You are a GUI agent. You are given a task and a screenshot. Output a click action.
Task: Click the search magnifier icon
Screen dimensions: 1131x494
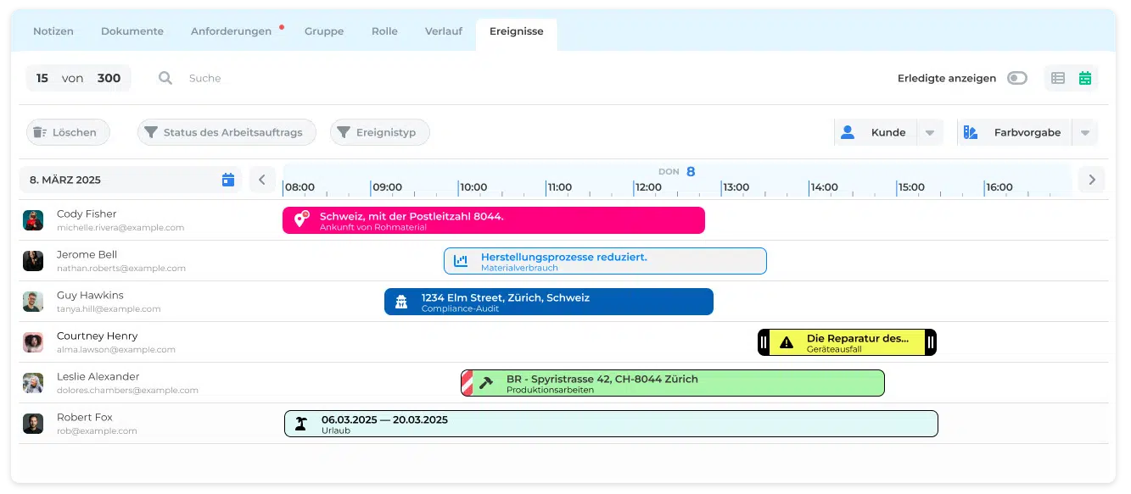[x=165, y=78]
